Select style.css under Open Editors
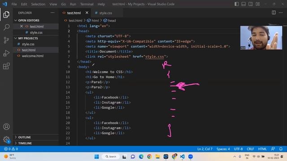Image resolution: width=287 pixels, height=161 pixels. coord(36,33)
